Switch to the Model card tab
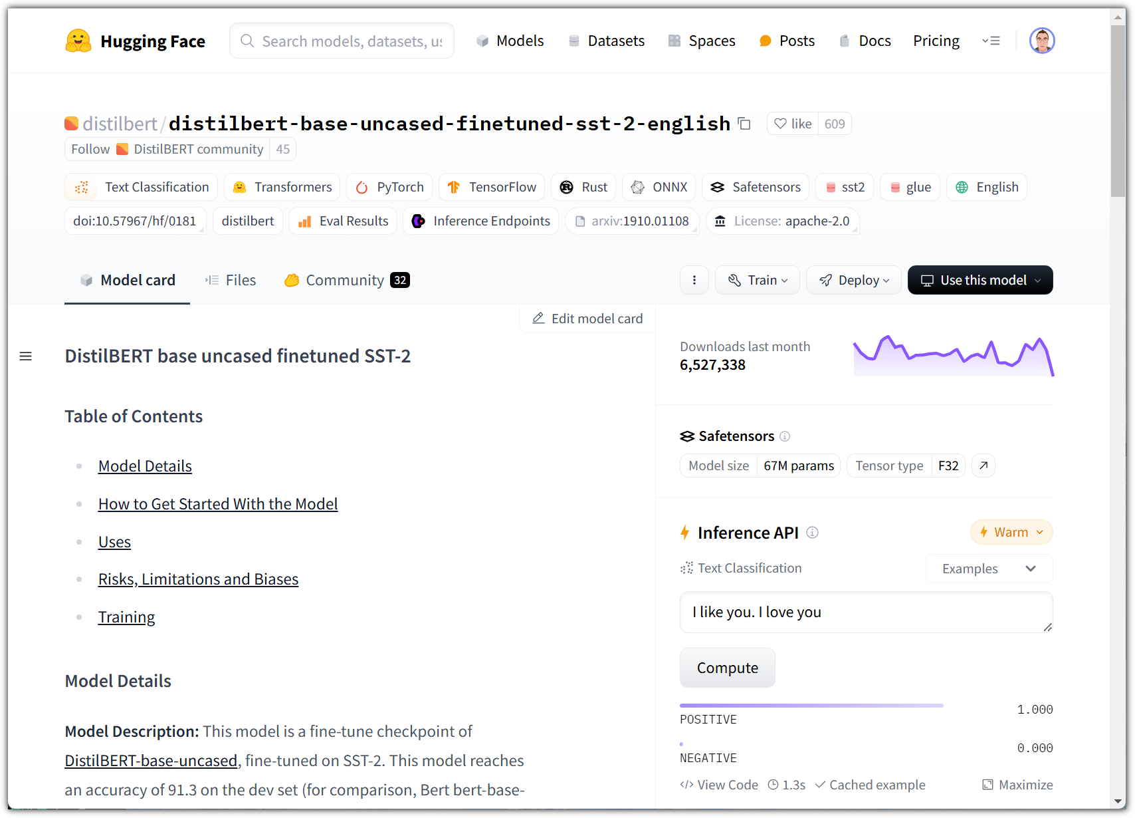The height and width of the screenshot is (818, 1135). click(x=128, y=280)
